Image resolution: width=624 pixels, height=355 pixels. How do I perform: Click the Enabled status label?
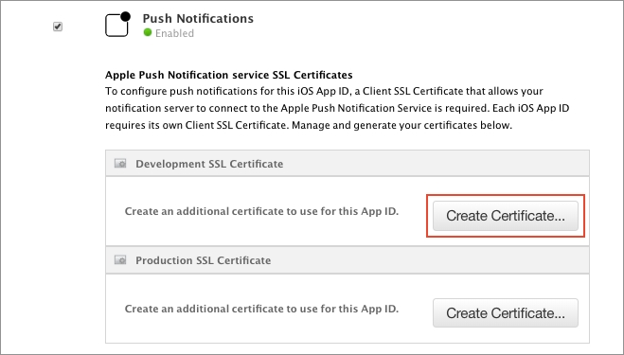pos(174,33)
